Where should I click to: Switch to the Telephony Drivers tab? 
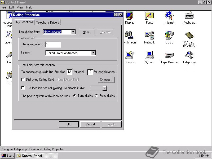[x=47, y=23]
